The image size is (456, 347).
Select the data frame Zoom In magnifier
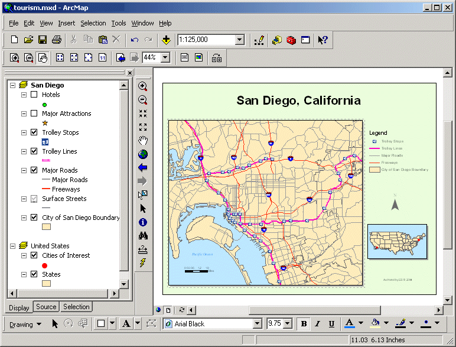[x=142, y=86]
